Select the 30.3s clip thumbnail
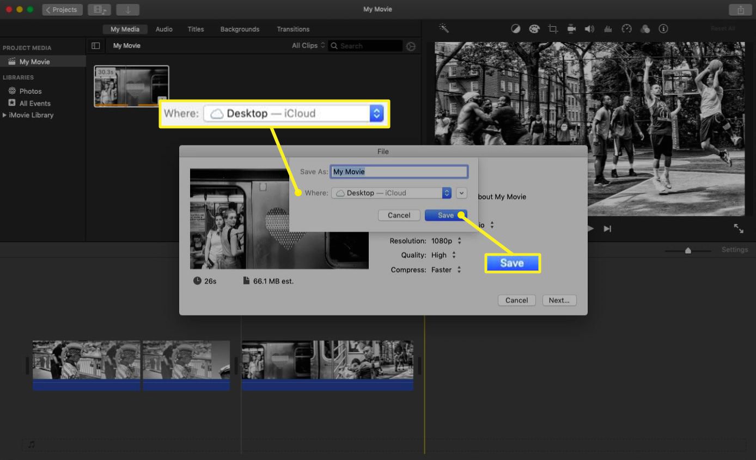 click(131, 86)
